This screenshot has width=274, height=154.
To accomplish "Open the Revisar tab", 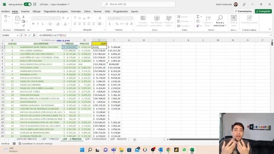I will point(98,12).
